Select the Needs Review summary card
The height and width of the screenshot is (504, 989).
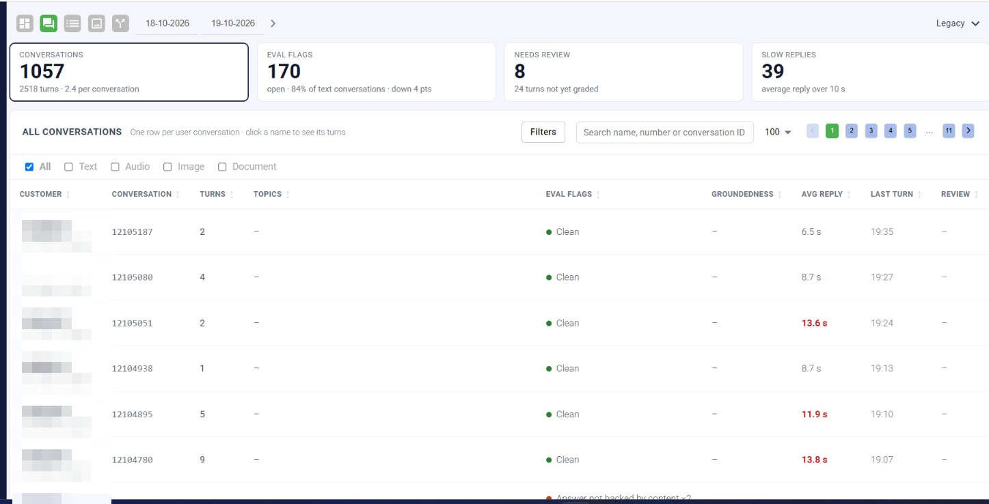[623, 72]
